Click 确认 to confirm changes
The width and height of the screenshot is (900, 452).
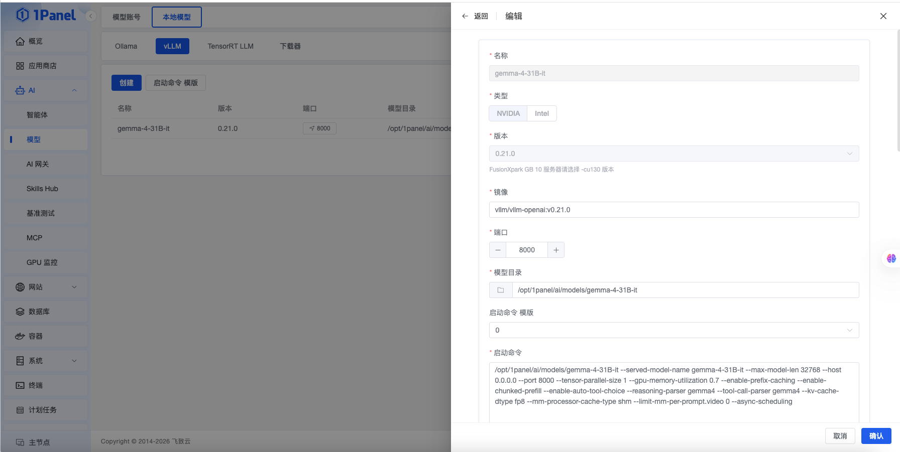coord(876,436)
